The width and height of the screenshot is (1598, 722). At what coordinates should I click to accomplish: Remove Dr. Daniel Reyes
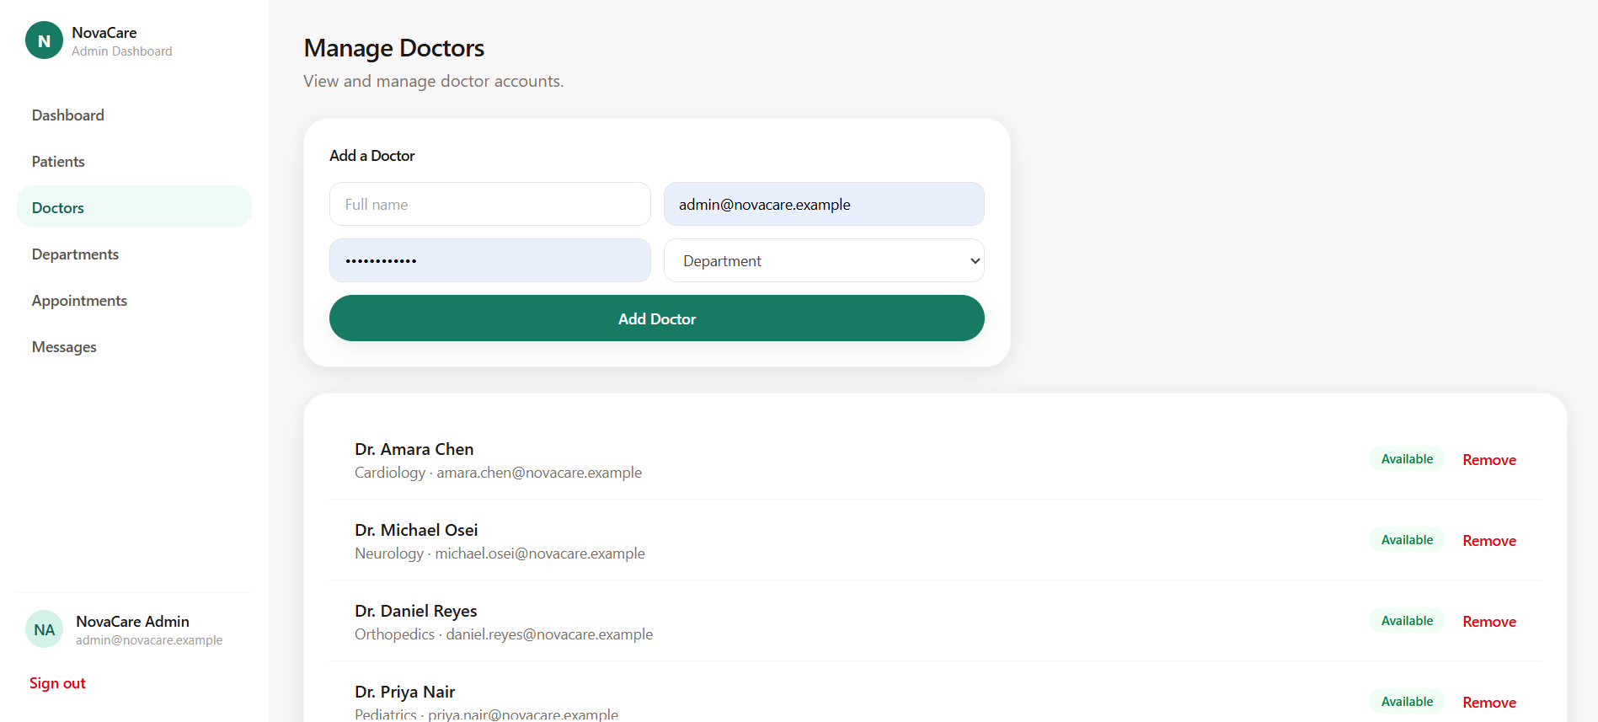click(x=1489, y=621)
